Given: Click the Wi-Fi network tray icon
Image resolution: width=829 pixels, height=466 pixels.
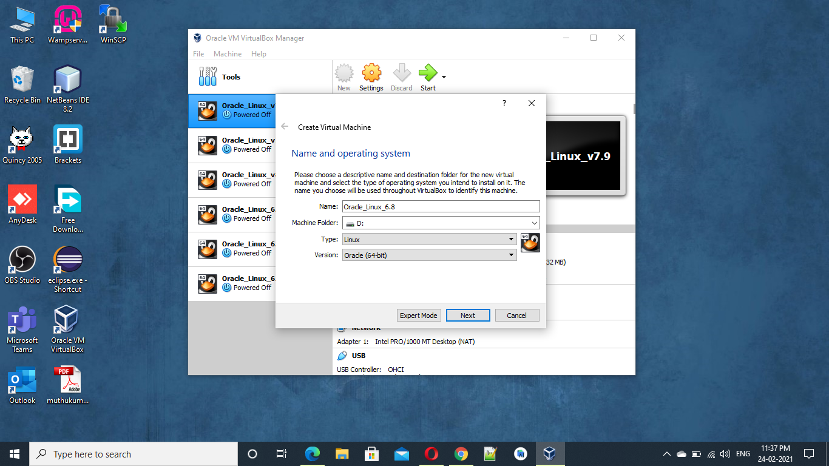Looking at the screenshot, I should click(x=711, y=454).
